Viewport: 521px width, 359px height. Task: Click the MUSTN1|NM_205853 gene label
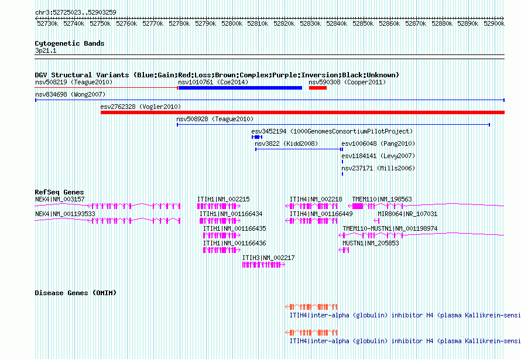(x=371, y=243)
